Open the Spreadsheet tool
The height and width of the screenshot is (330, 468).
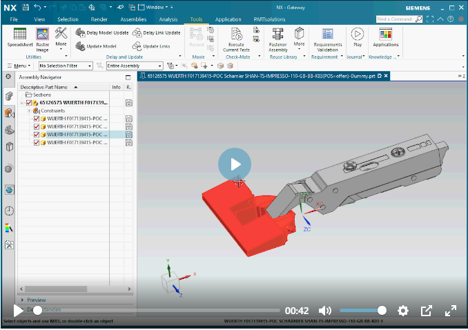click(x=20, y=37)
